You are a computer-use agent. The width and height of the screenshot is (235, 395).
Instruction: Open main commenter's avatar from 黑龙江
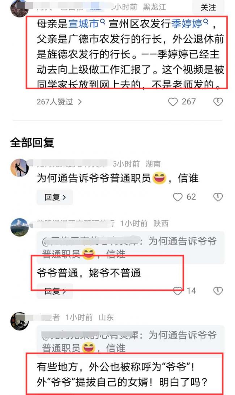pyautogui.click(x=19, y=8)
